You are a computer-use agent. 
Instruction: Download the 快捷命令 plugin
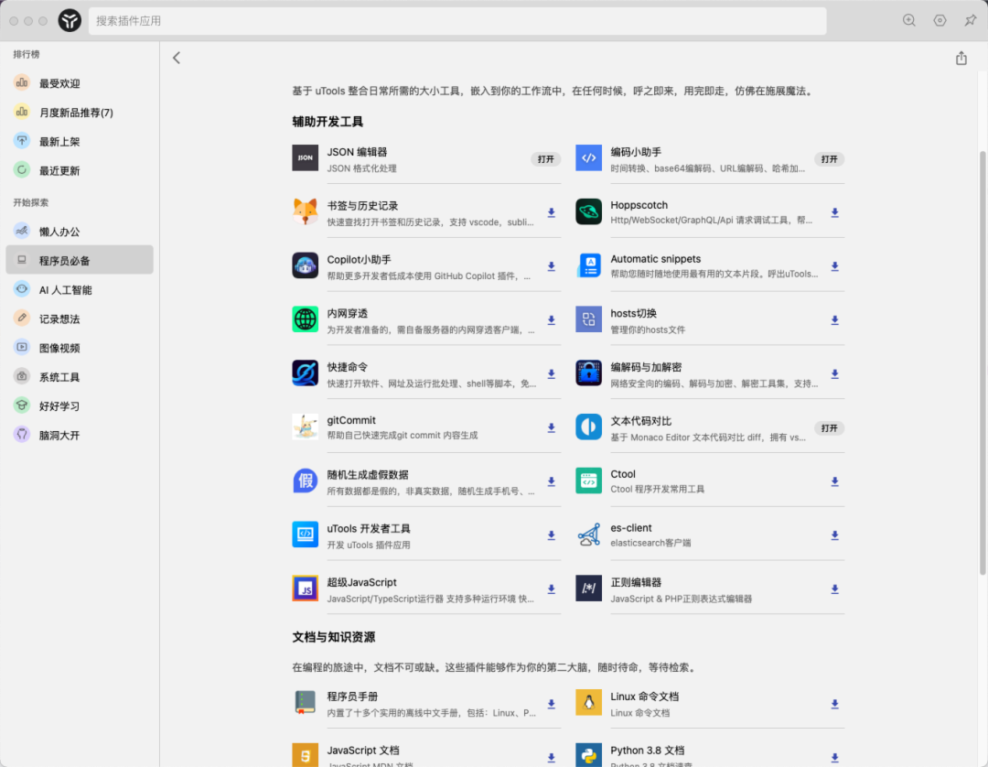(552, 373)
